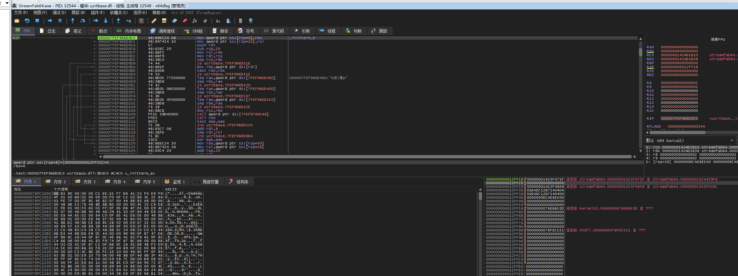
Task: Open labels with the blue tag icon
Action: point(174,21)
